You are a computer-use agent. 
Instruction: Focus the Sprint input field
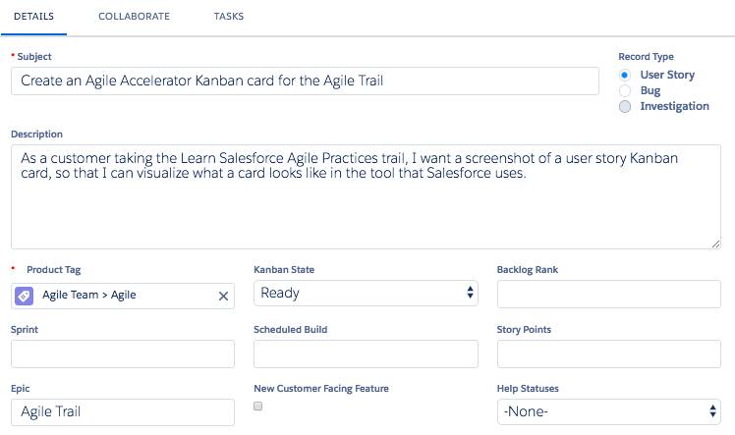tap(123, 354)
